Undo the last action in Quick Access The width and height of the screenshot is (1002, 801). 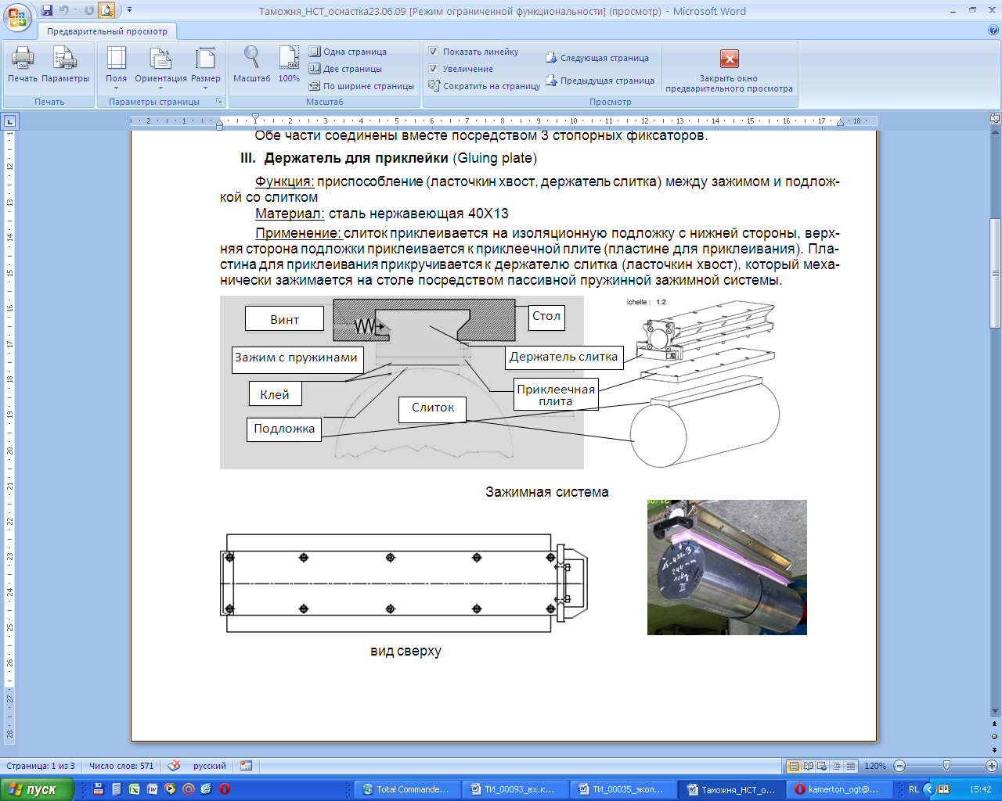click(64, 11)
